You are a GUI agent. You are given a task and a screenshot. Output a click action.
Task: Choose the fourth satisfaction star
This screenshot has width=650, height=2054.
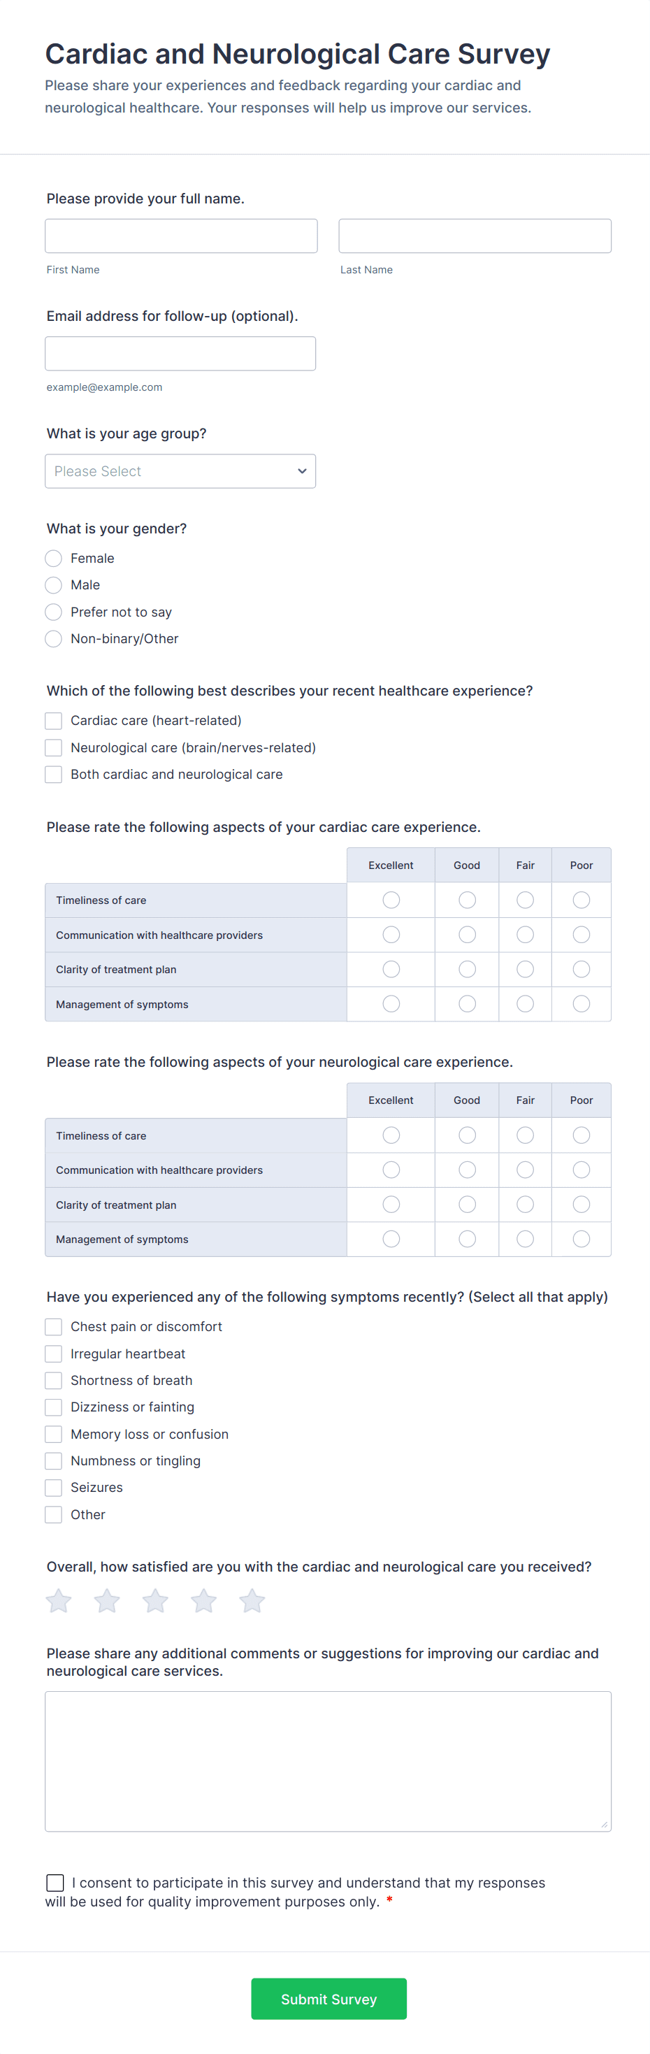click(203, 1600)
